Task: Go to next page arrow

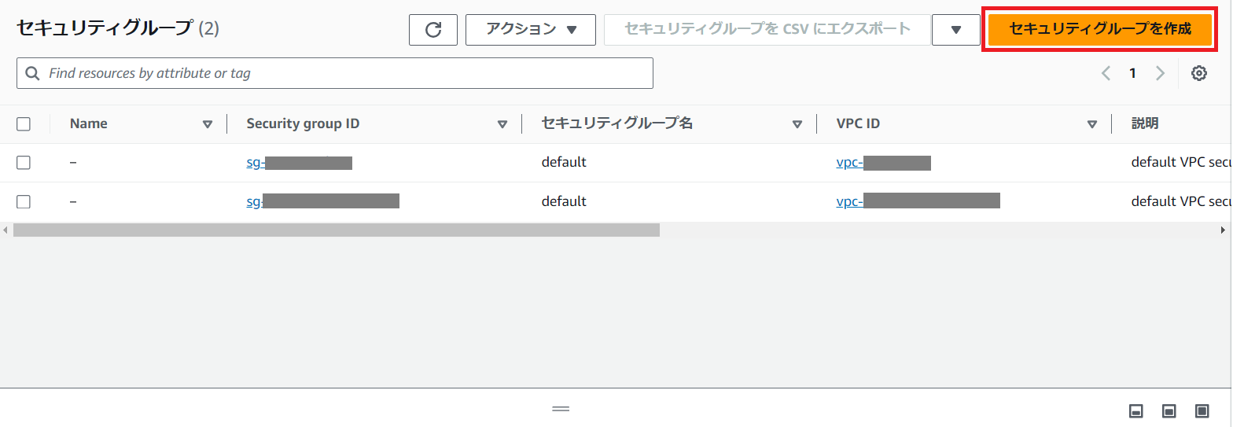Action: [1160, 73]
